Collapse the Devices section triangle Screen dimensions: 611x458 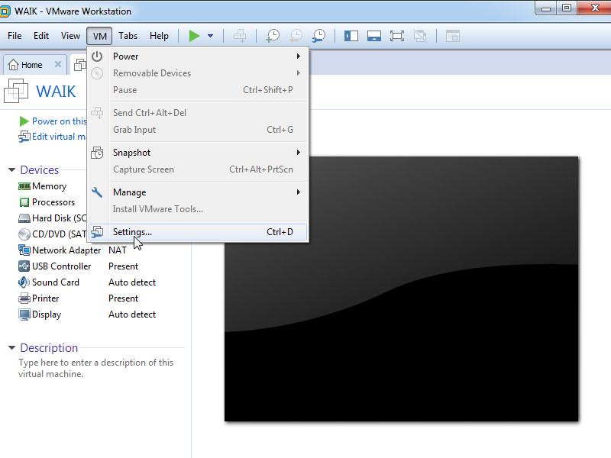[x=12, y=170]
